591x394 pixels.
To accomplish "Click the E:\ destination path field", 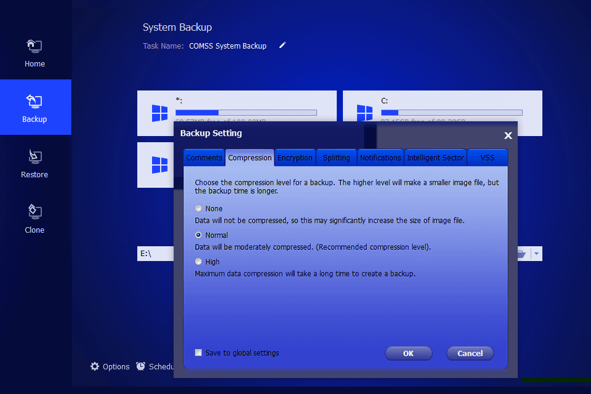I will coord(155,254).
